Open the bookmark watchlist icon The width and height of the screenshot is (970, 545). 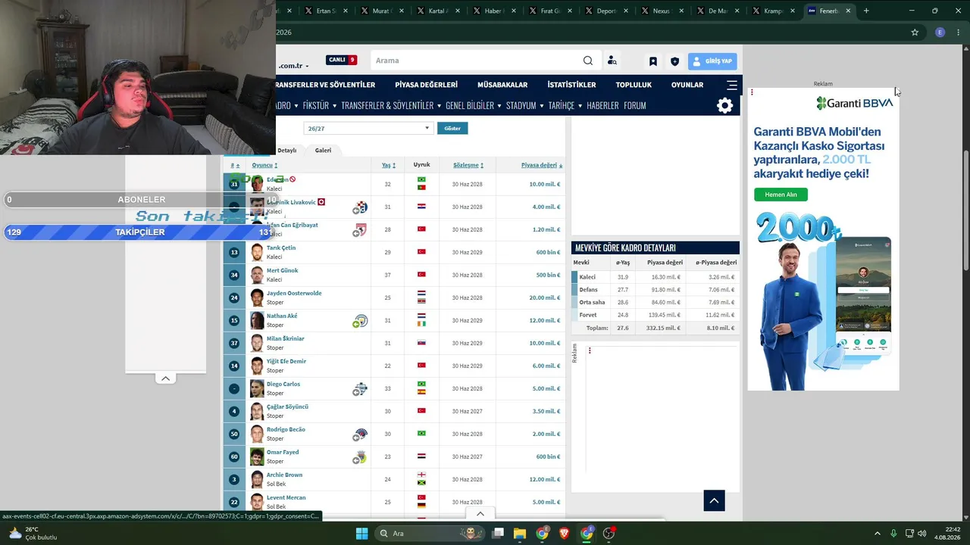(x=652, y=61)
